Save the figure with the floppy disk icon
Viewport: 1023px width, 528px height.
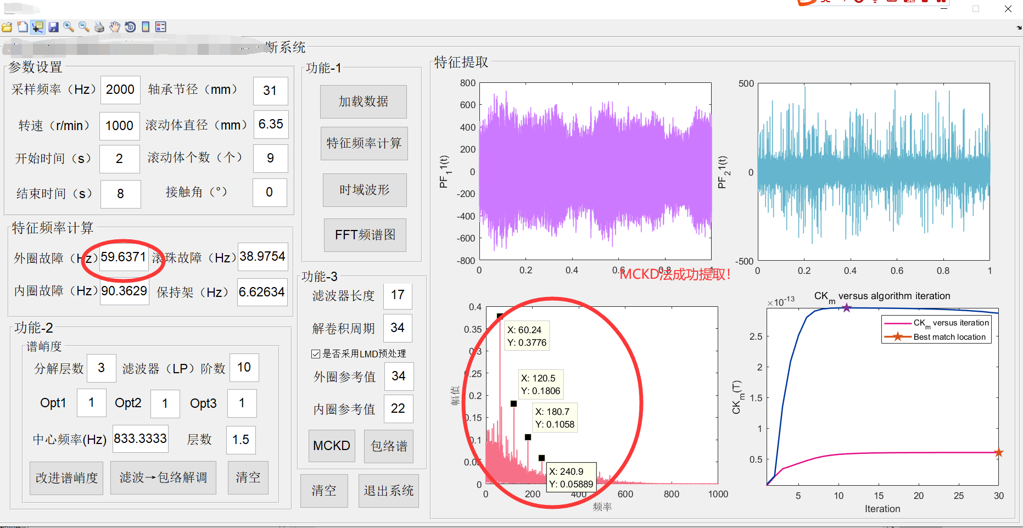pos(53,27)
